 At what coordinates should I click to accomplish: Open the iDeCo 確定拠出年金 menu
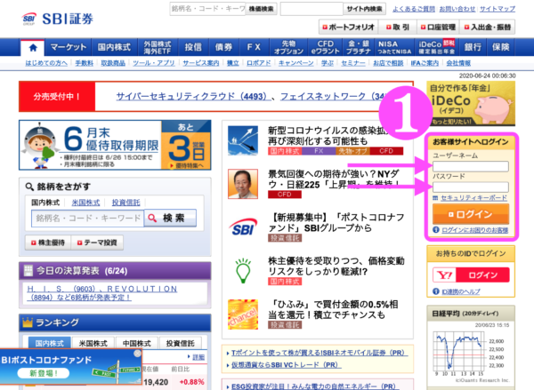pyautogui.click(x=437, y=47)
